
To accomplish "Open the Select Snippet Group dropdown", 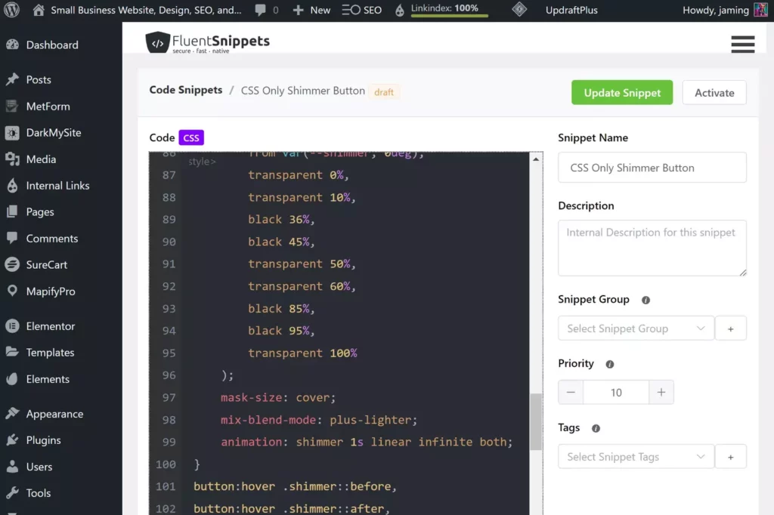I will 635,328.
